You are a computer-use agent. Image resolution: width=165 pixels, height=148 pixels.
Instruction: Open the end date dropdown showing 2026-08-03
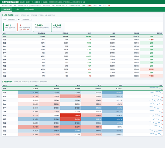pyautogui.click(x=27, y=19)
